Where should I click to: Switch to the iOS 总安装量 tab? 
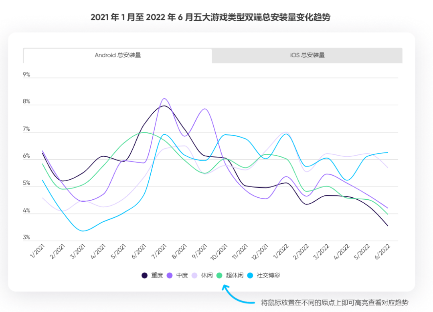point(307,55)
